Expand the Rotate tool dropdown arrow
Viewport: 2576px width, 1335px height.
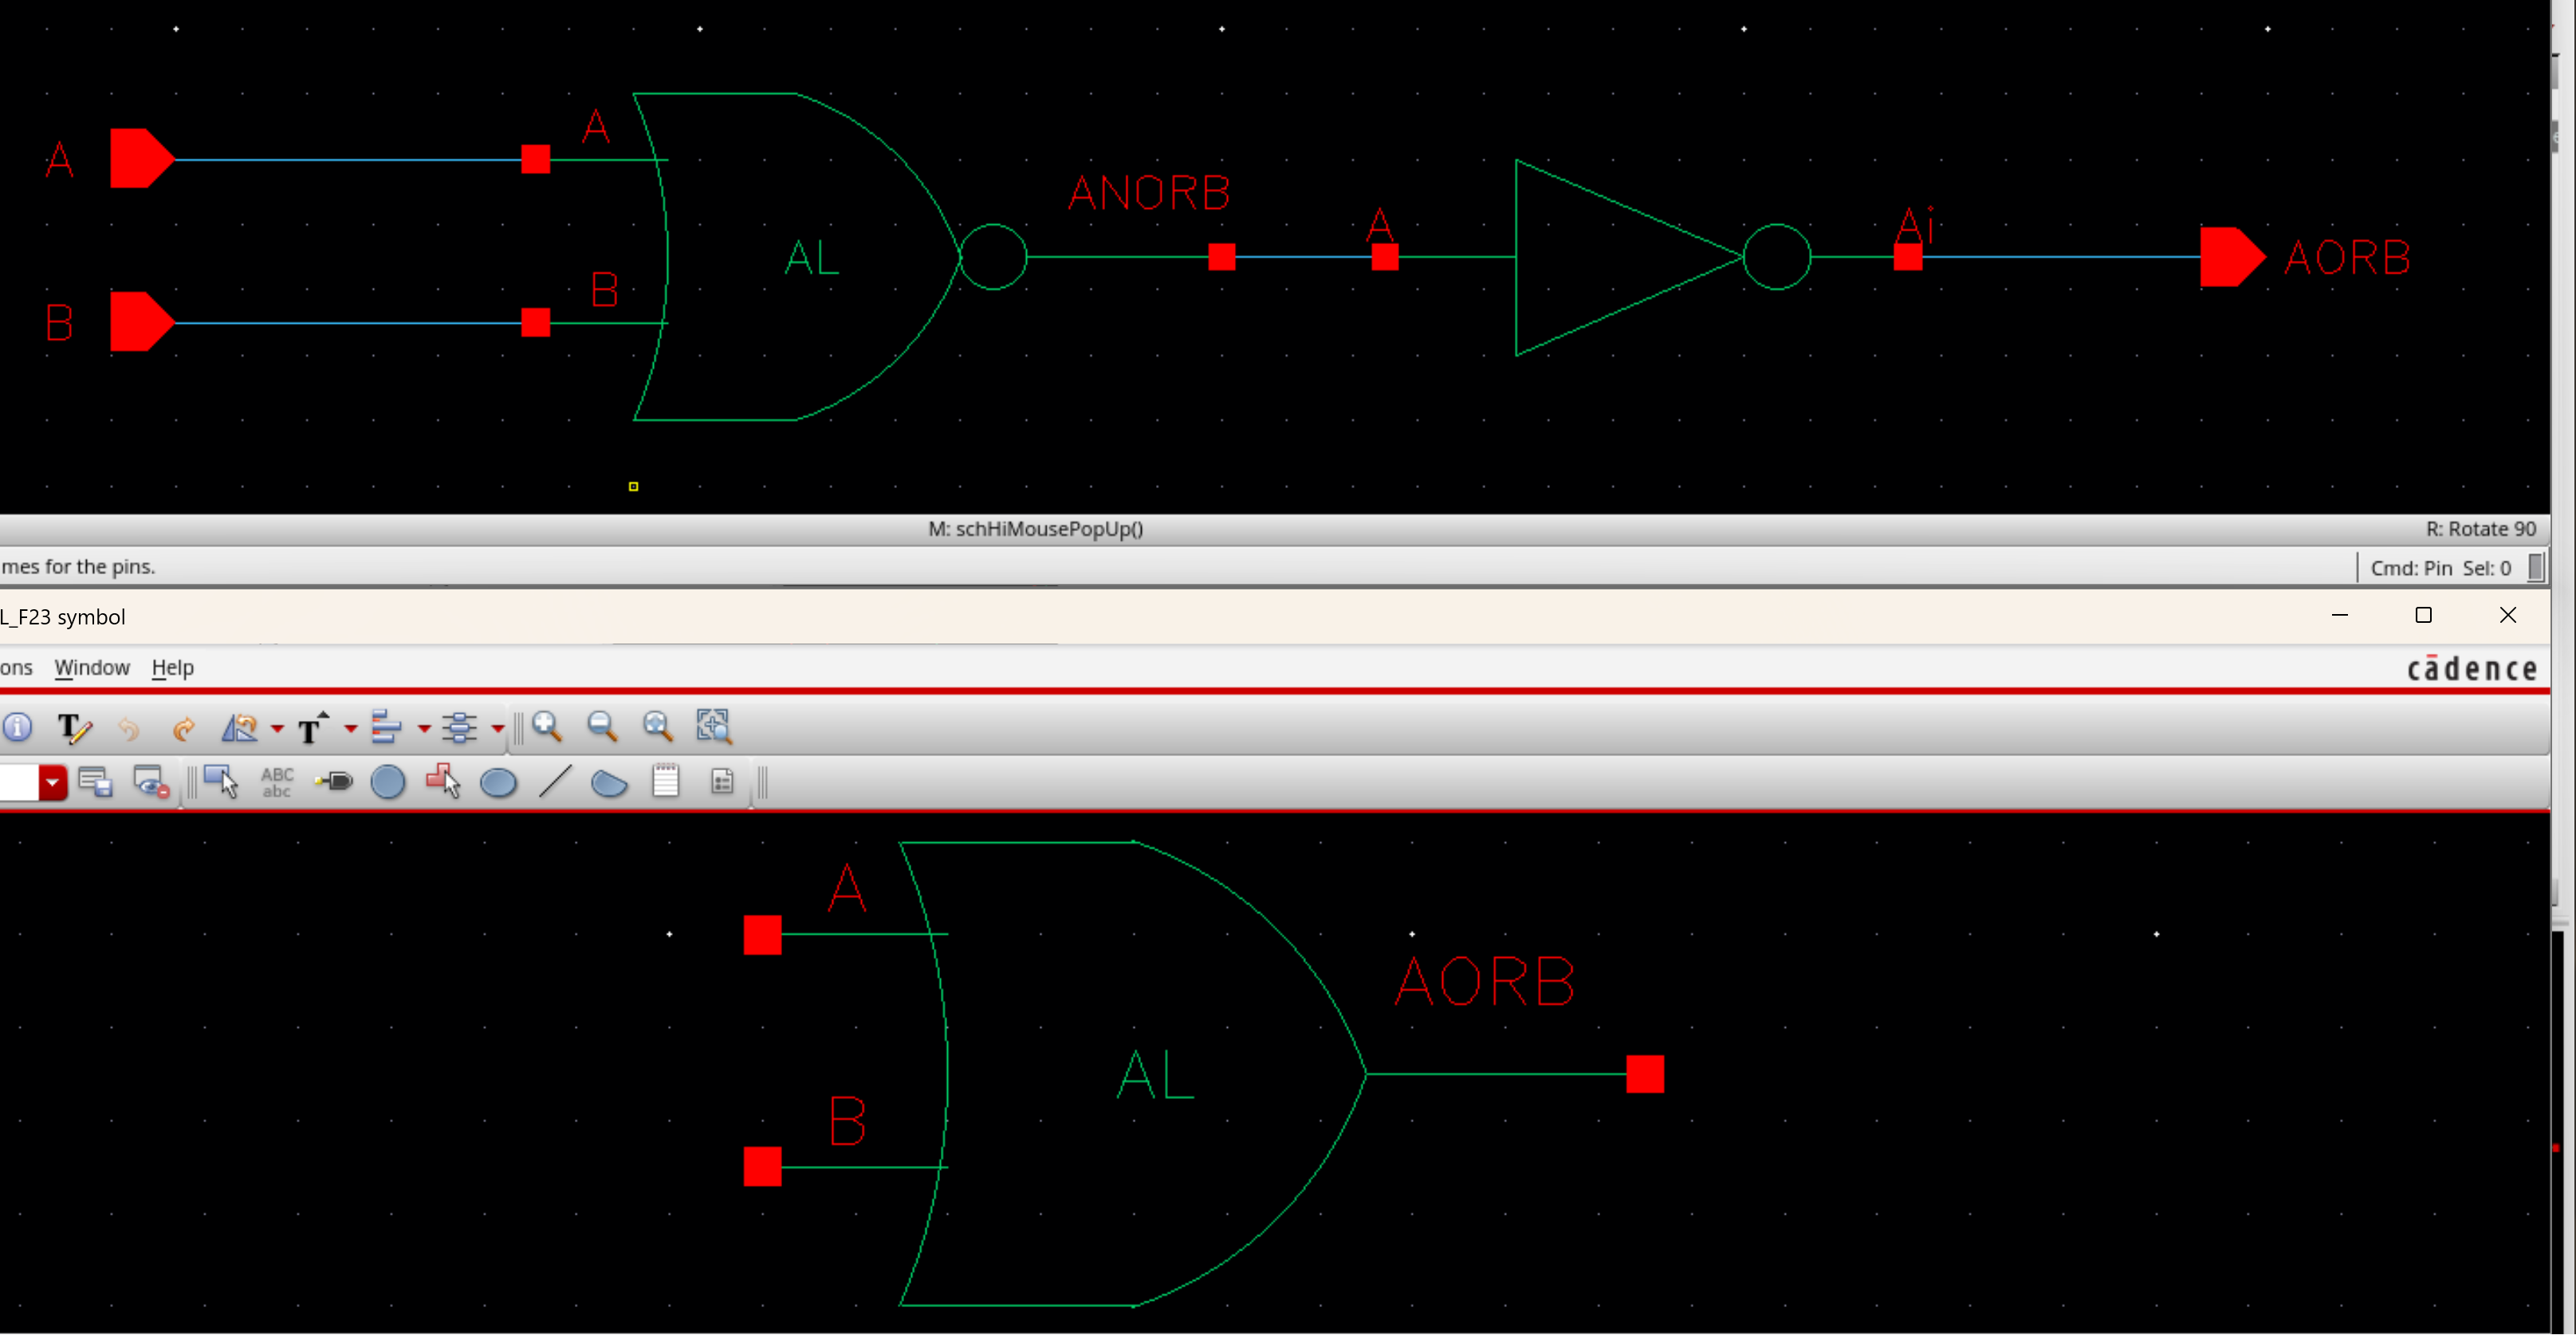[x=277, y=729]
